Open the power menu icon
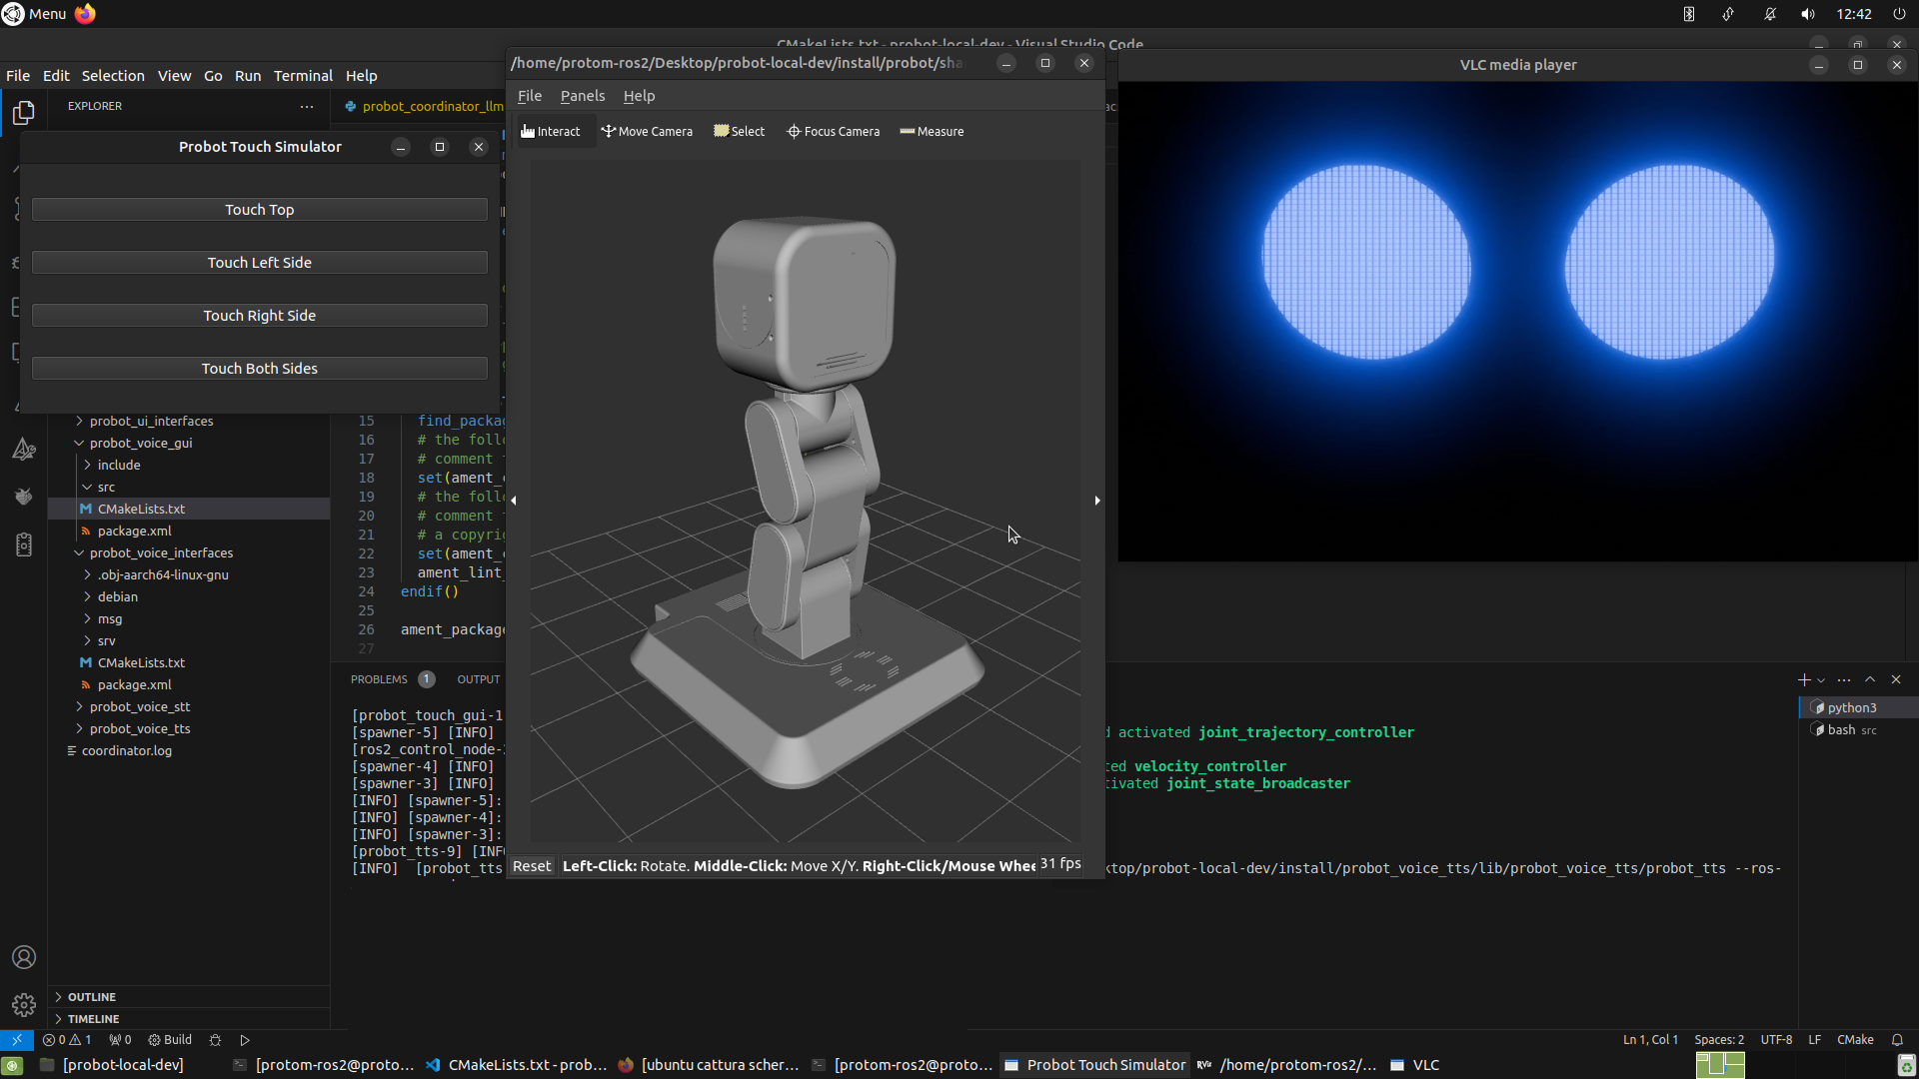 coord(1899,14)
